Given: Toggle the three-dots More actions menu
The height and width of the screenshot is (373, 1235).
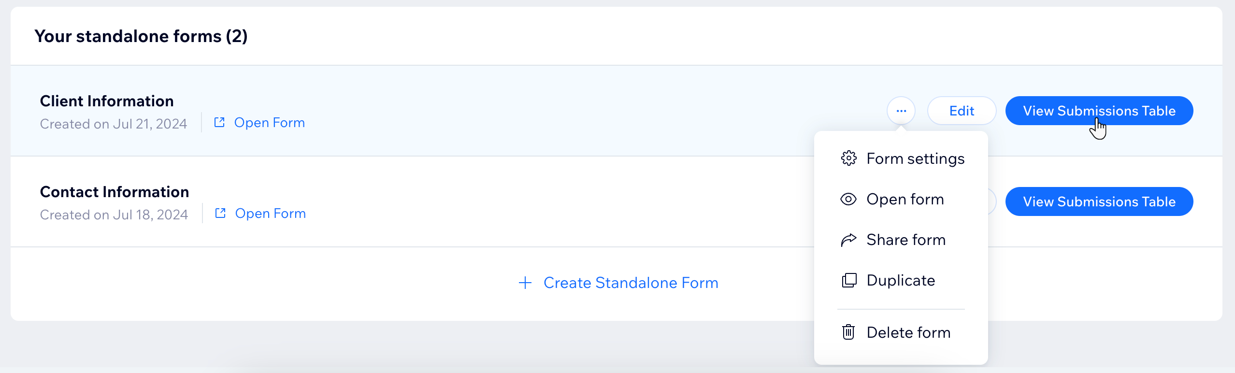Looking at the screenshot, I should click(901, 111).
